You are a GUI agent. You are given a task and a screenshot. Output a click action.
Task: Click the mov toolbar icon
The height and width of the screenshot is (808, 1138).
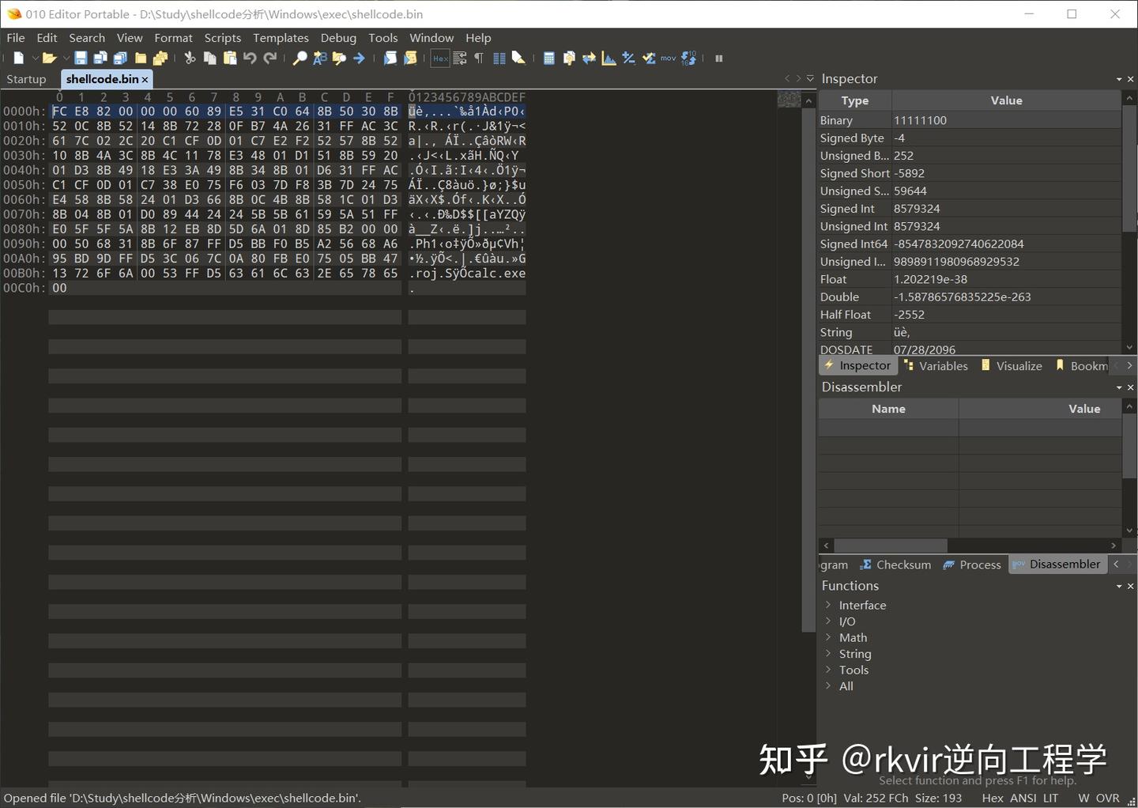(668, 58)
